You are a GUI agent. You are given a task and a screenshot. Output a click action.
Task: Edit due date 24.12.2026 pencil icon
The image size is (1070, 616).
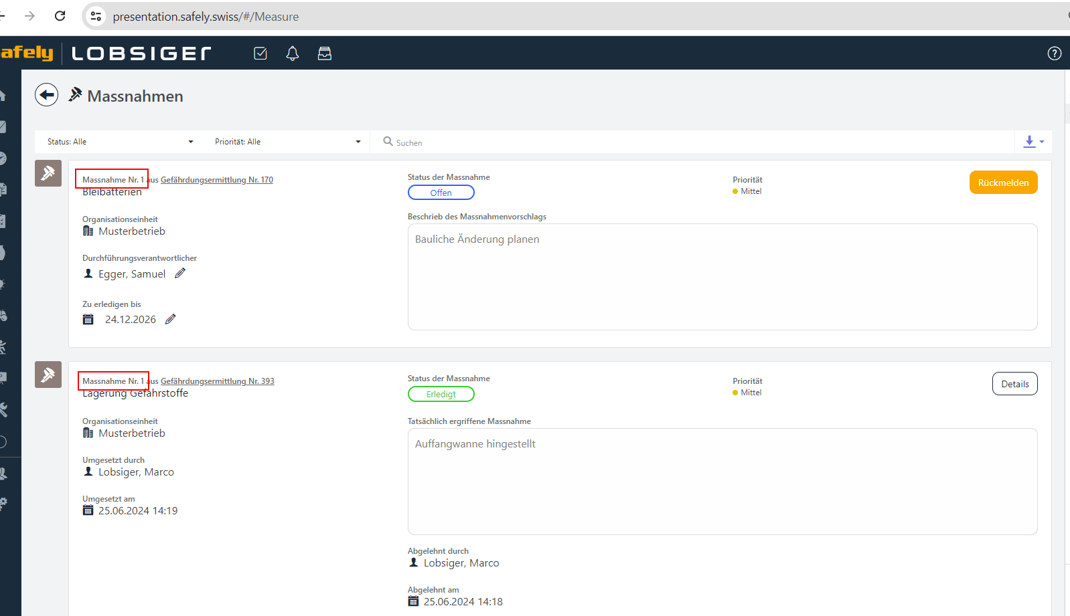coord(171,319)
